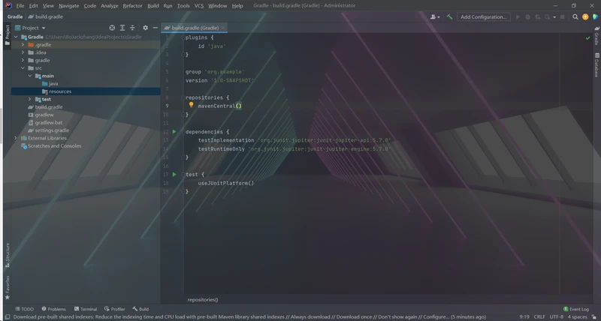Expand the test folder node
601x321 pixels.
tap(29, 99)
